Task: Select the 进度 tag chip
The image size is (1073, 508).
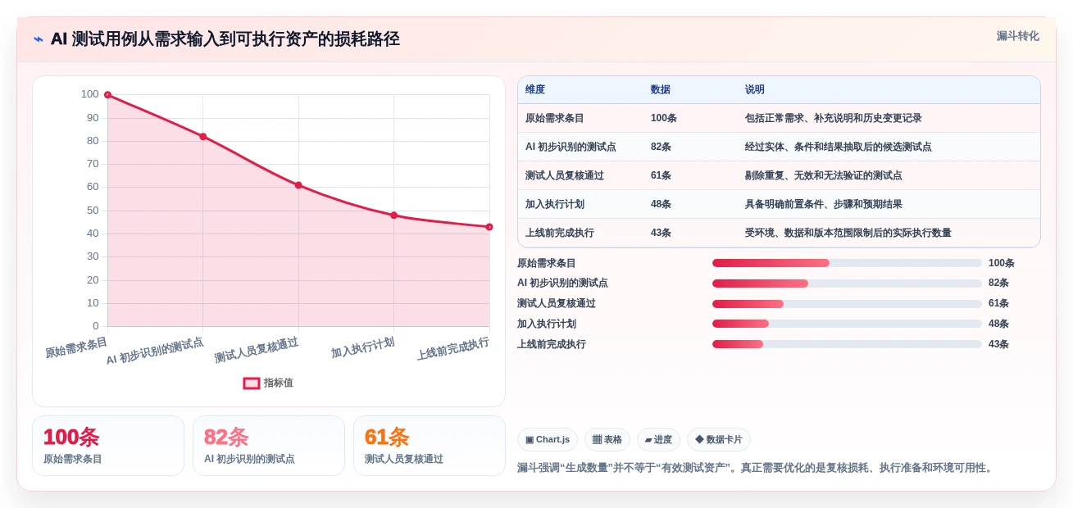Action: click(x=658, y=439)
